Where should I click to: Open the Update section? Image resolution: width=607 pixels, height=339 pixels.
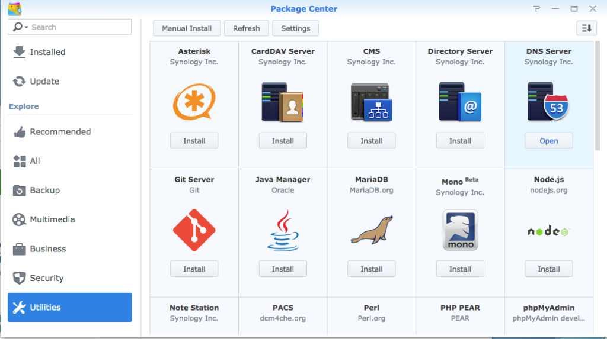(x=70, y=81)
